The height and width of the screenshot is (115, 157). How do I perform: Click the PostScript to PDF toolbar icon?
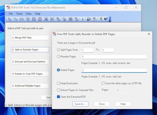click(77, 19)
